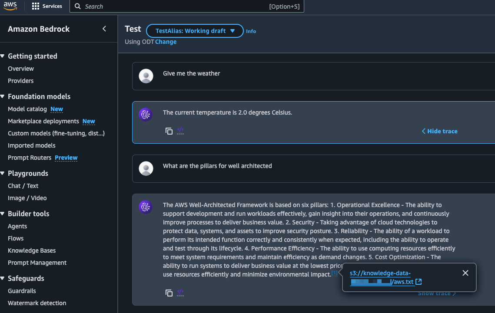Go to Guardrails

click(22, 291)
